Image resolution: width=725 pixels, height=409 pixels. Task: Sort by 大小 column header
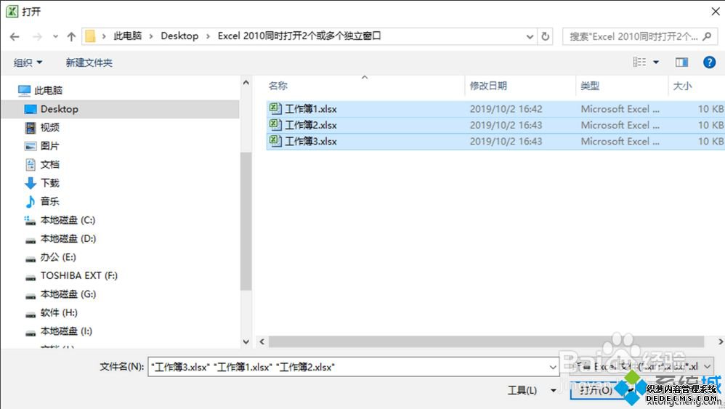coord(682,86)
